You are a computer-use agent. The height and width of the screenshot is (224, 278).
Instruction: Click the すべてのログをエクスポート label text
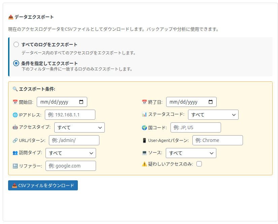click(49, 45)
